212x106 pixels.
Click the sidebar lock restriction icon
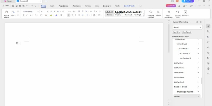tap(208, 42)
